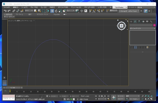The image size is (158, 103).
Task: Switch to the Hierarchy command panel
Action: tap(139, 22)
